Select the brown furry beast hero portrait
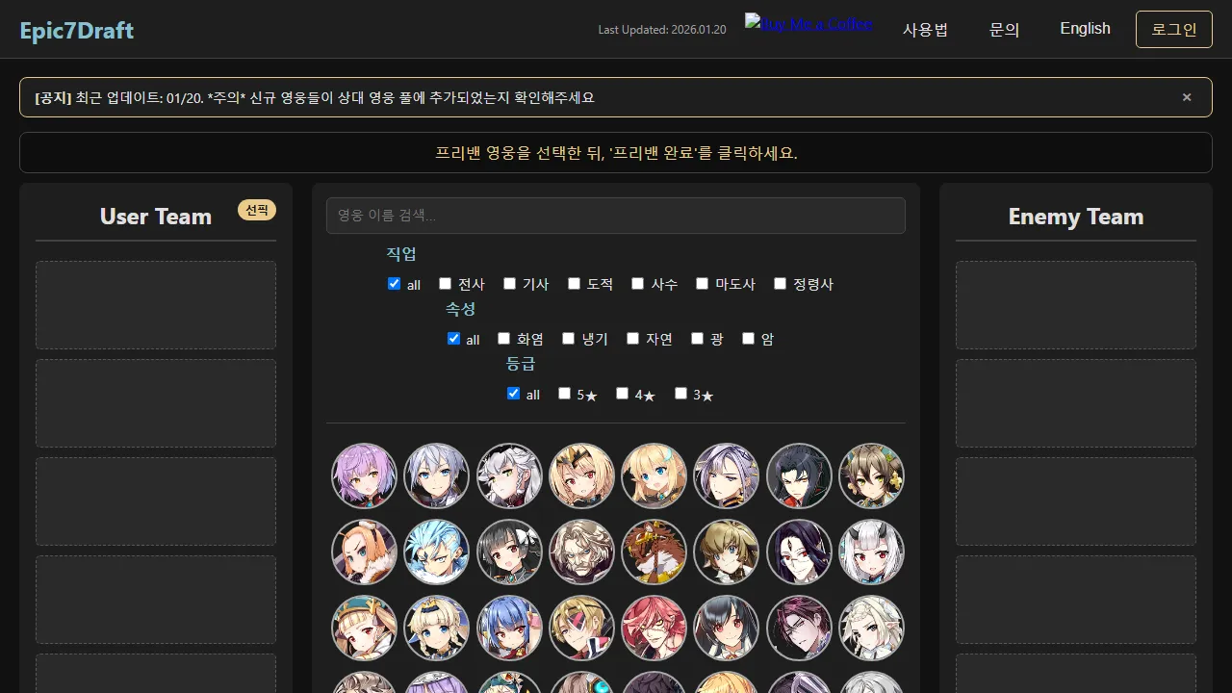 [x=654, y=552]
